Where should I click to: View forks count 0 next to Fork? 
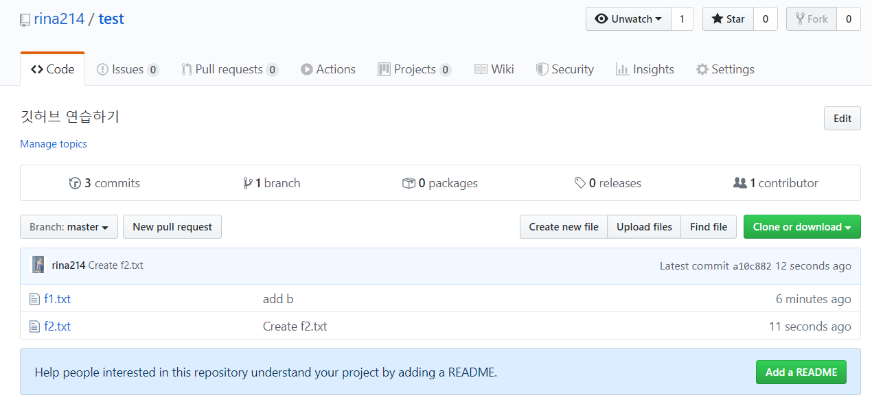pyautogui.click(x=849, y=19)
